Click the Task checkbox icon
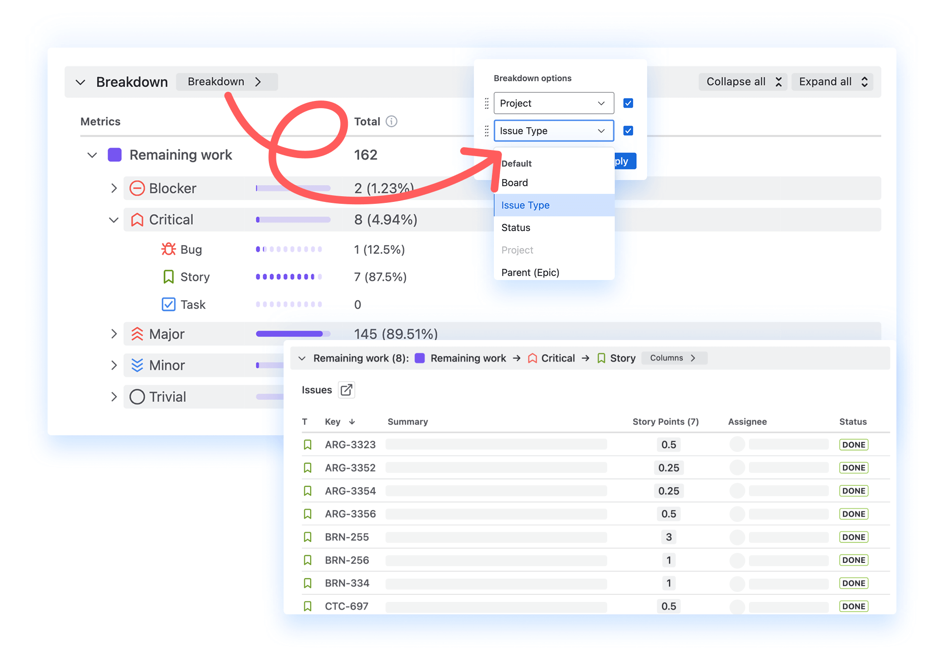 168,305
